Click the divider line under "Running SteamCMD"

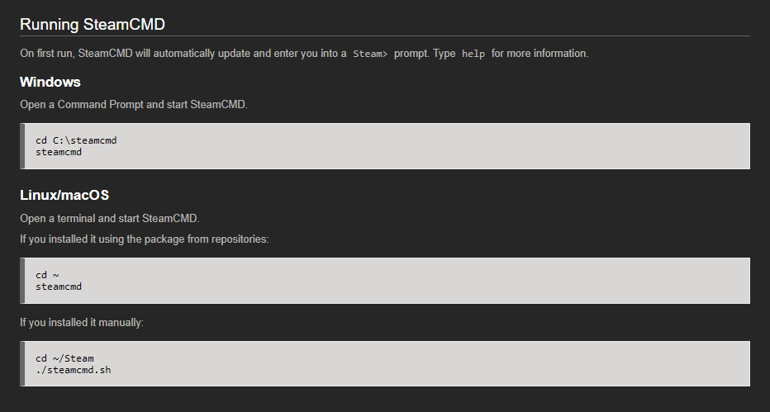[x=385, y=36]
